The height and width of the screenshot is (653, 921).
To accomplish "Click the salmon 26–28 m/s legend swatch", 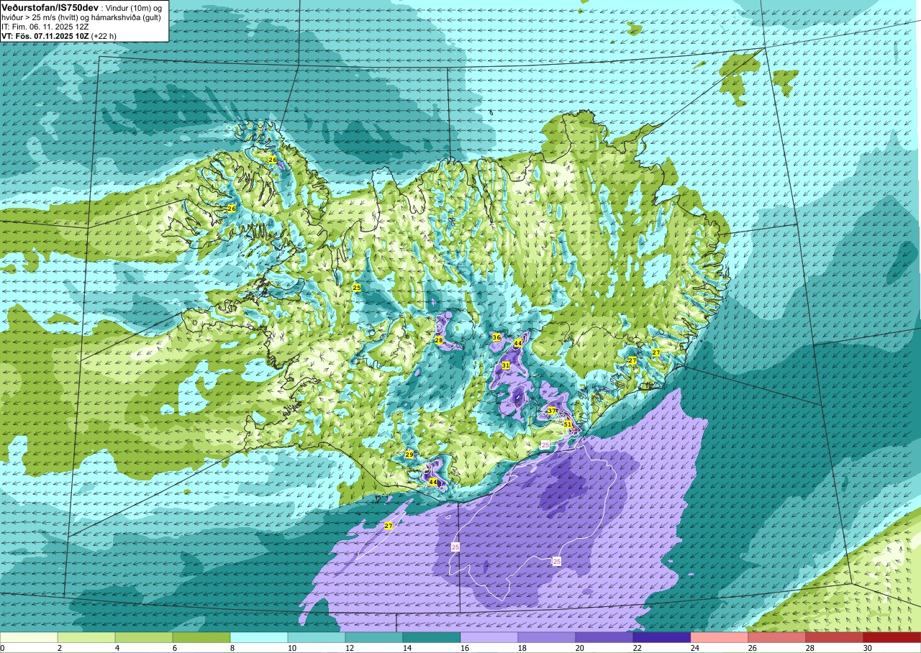I will pos(777,637).
